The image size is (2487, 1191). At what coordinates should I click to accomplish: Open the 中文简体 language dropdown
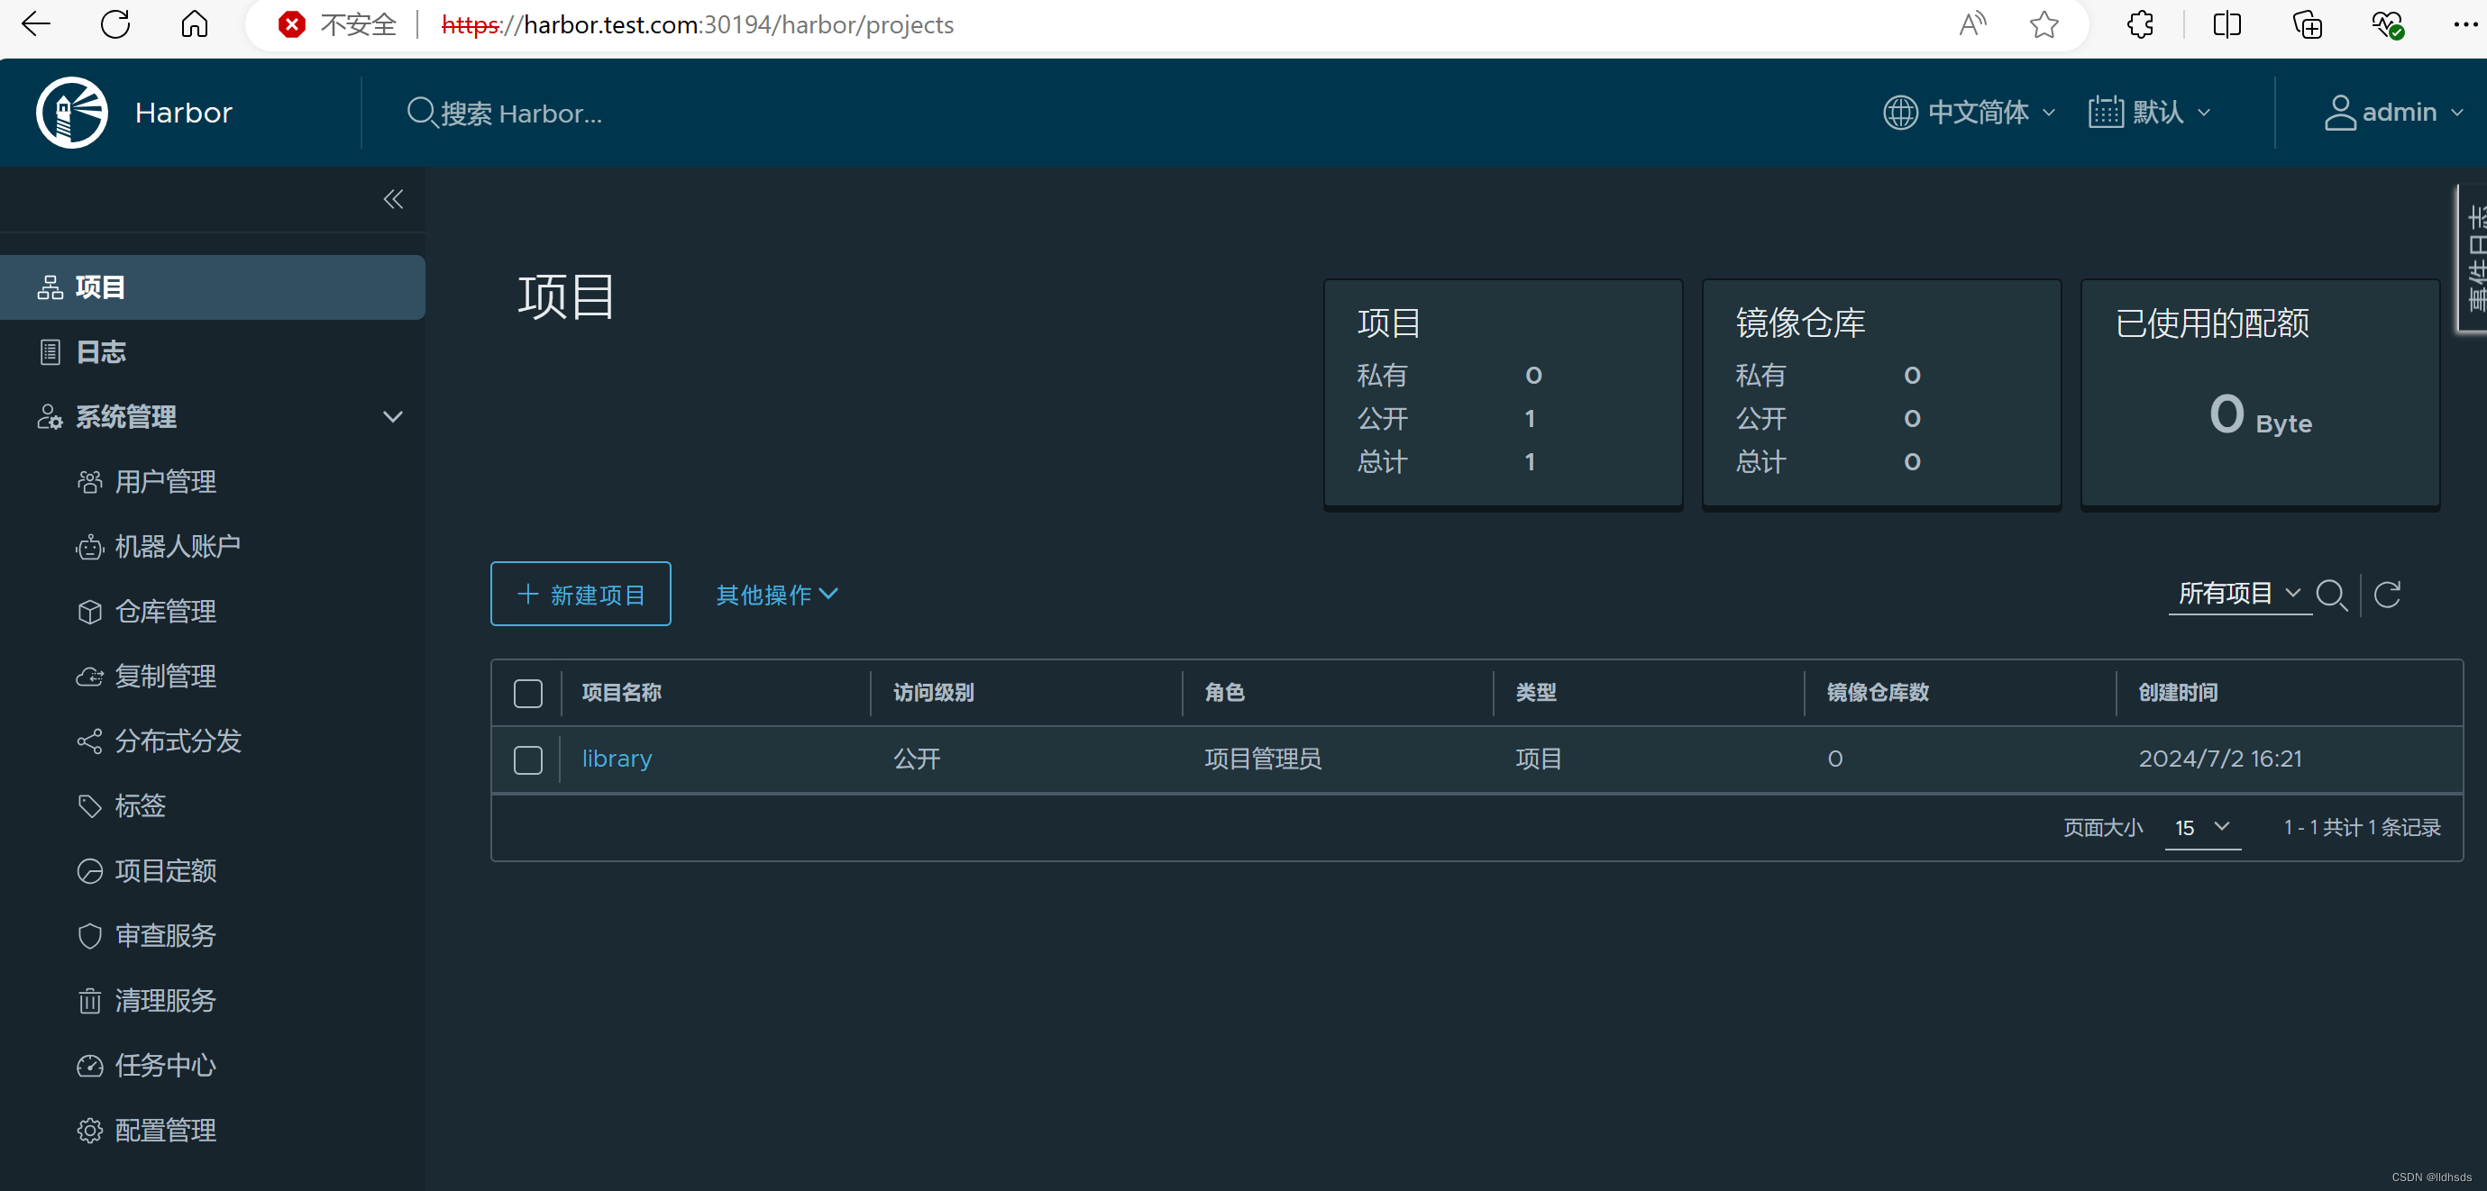1970,112
